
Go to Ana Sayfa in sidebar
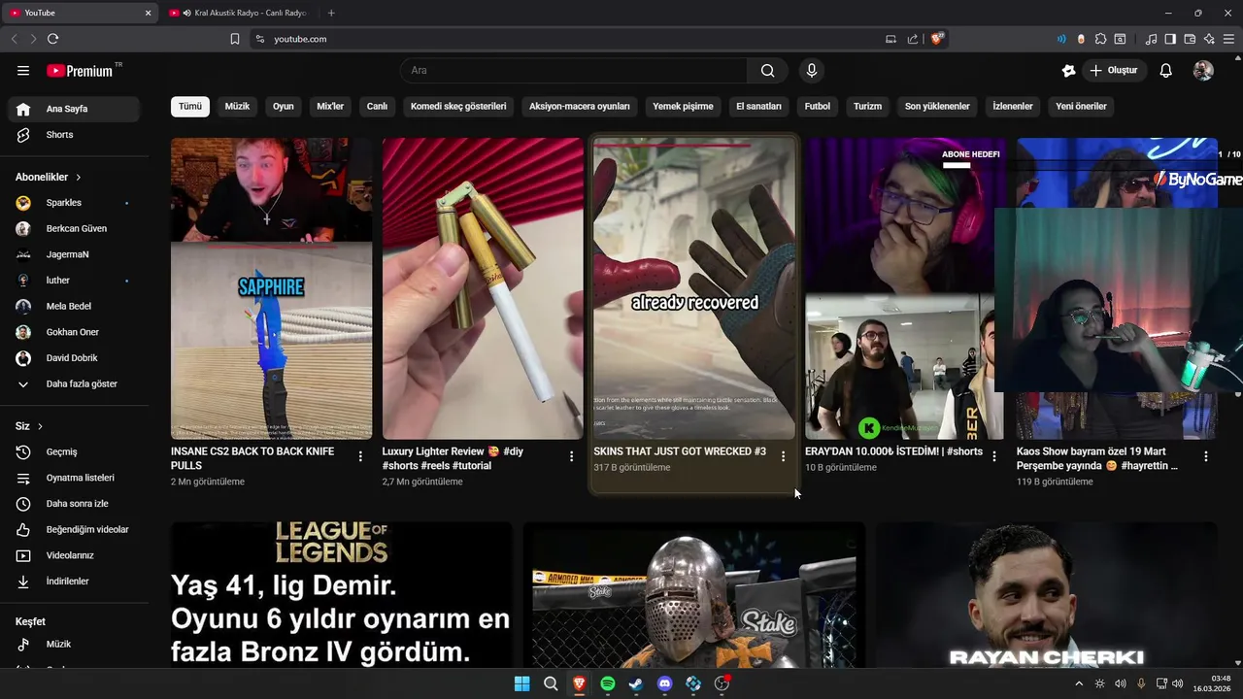point(74,109)
